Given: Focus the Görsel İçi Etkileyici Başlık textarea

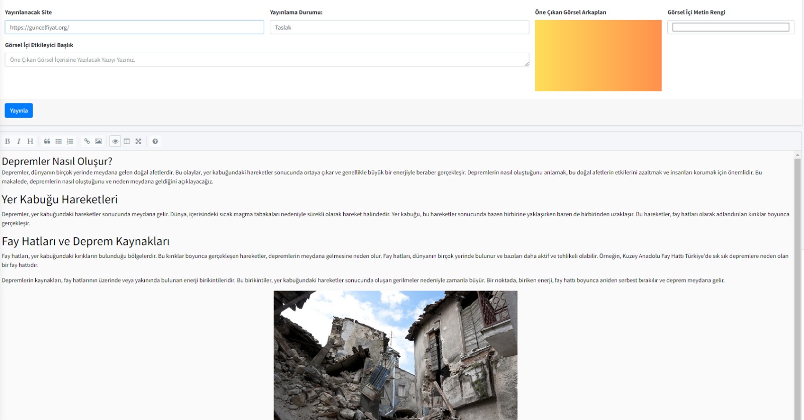Looking at the screenshot, I should pyautogui.click(x=267, y=60).
